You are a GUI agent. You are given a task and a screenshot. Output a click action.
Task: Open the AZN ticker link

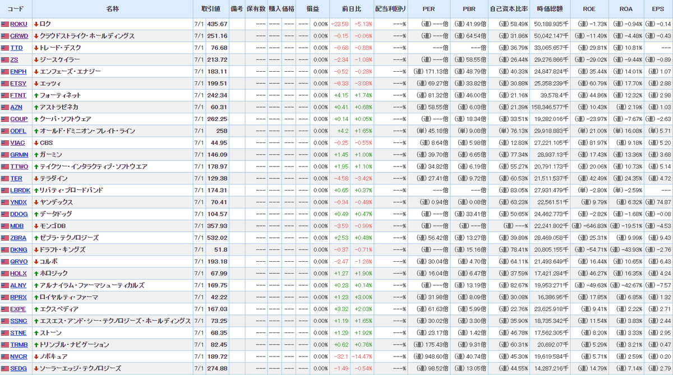pyautogui.click(x=16, y=107)
